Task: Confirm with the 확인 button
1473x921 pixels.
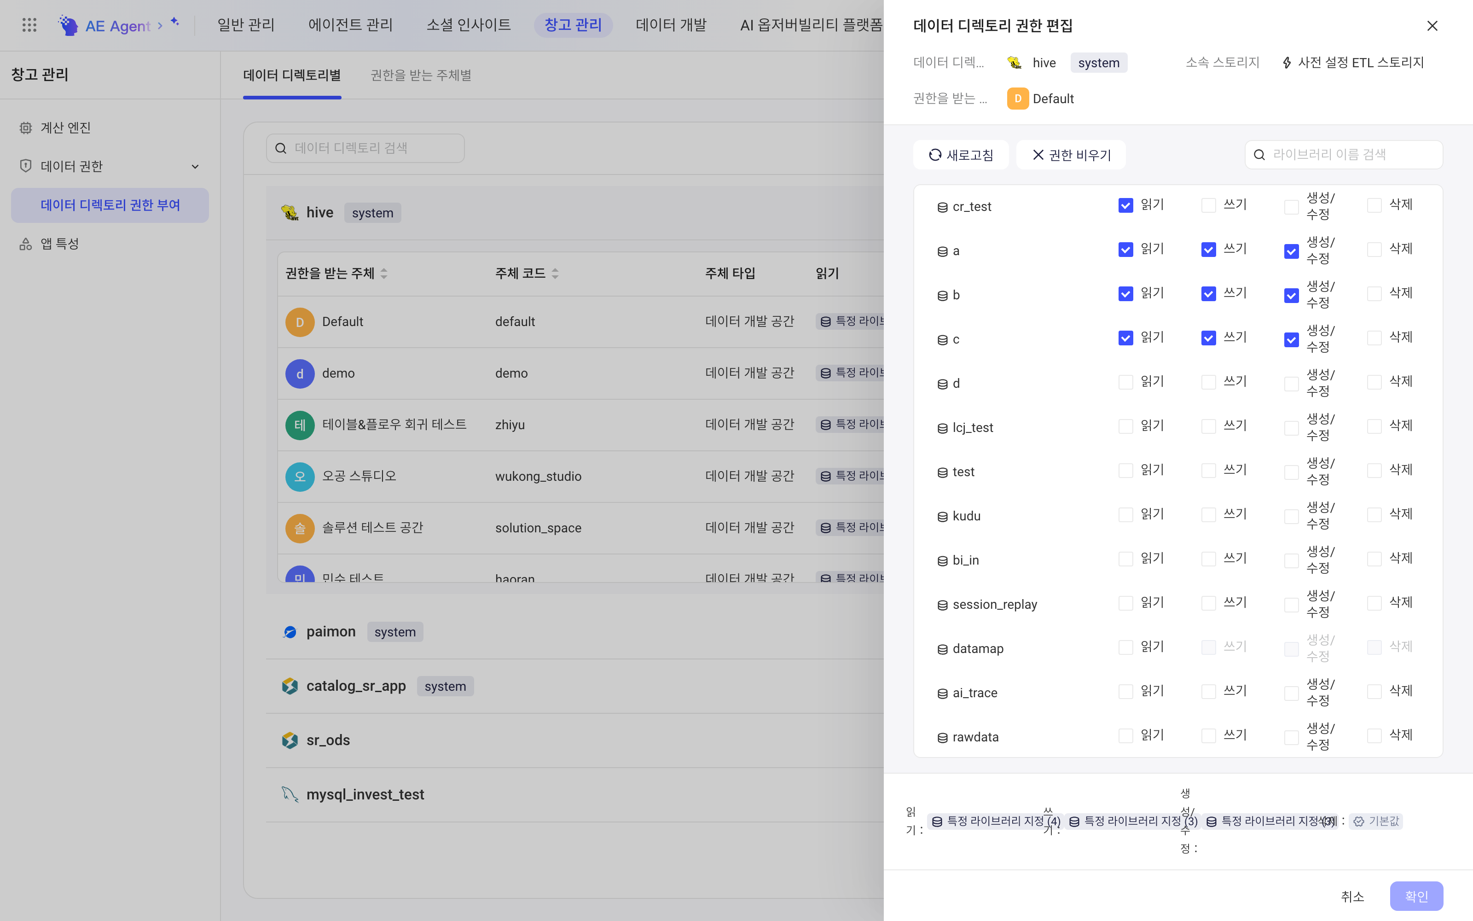Action: coord(1416,896)
